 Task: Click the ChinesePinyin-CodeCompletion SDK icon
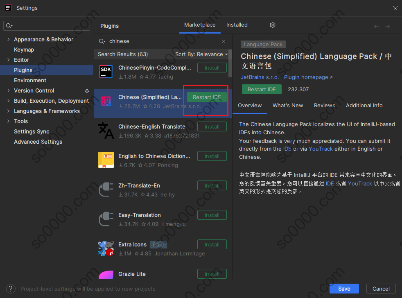tap(106, 72)
